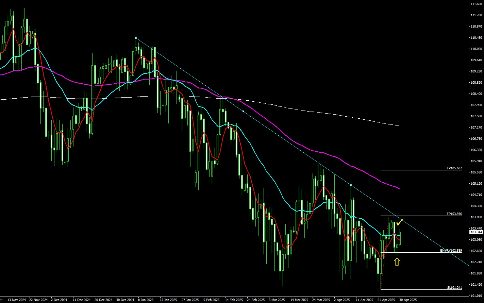
Task: Click the 13 Nov 2024 date label
Action: point(17,300)
